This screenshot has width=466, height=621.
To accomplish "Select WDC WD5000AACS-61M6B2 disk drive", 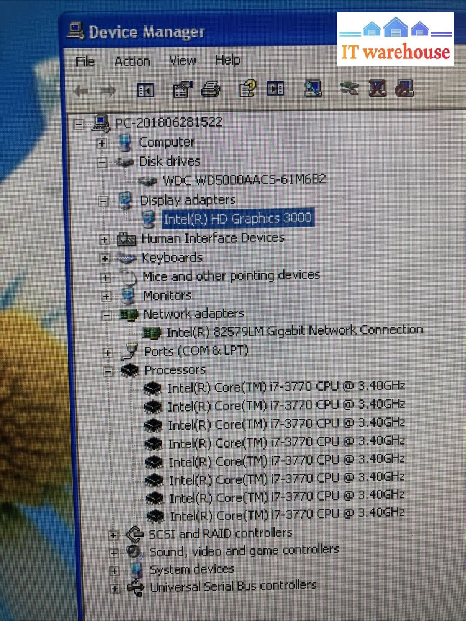I will (x=244, y=180).
